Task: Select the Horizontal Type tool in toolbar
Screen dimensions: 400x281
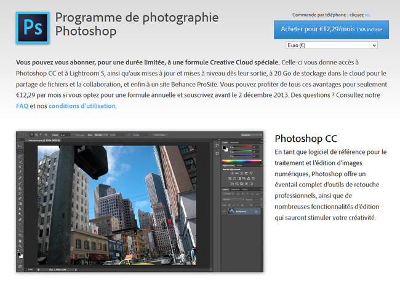Action: pyautogui.click(x=20, y=225)
